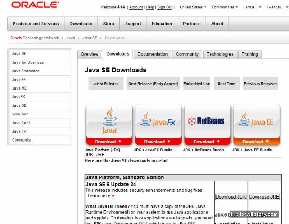Select Java for Business in sidebar
289x224 pixels.
pos(40,62)
